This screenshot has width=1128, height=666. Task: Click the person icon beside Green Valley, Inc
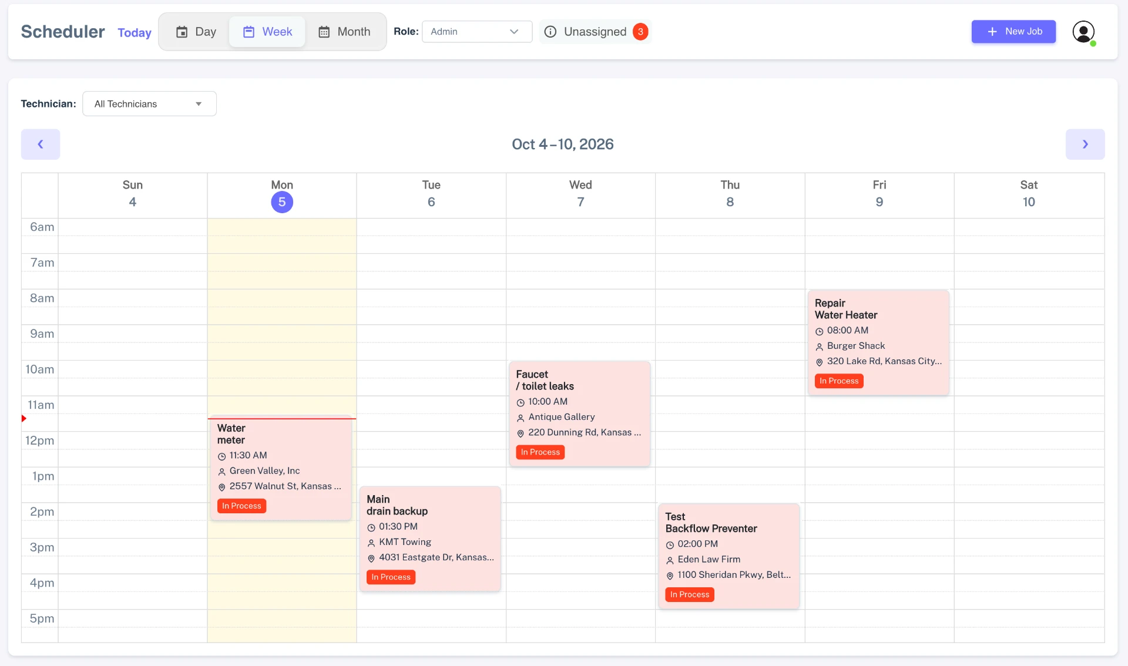coord(221,472)
